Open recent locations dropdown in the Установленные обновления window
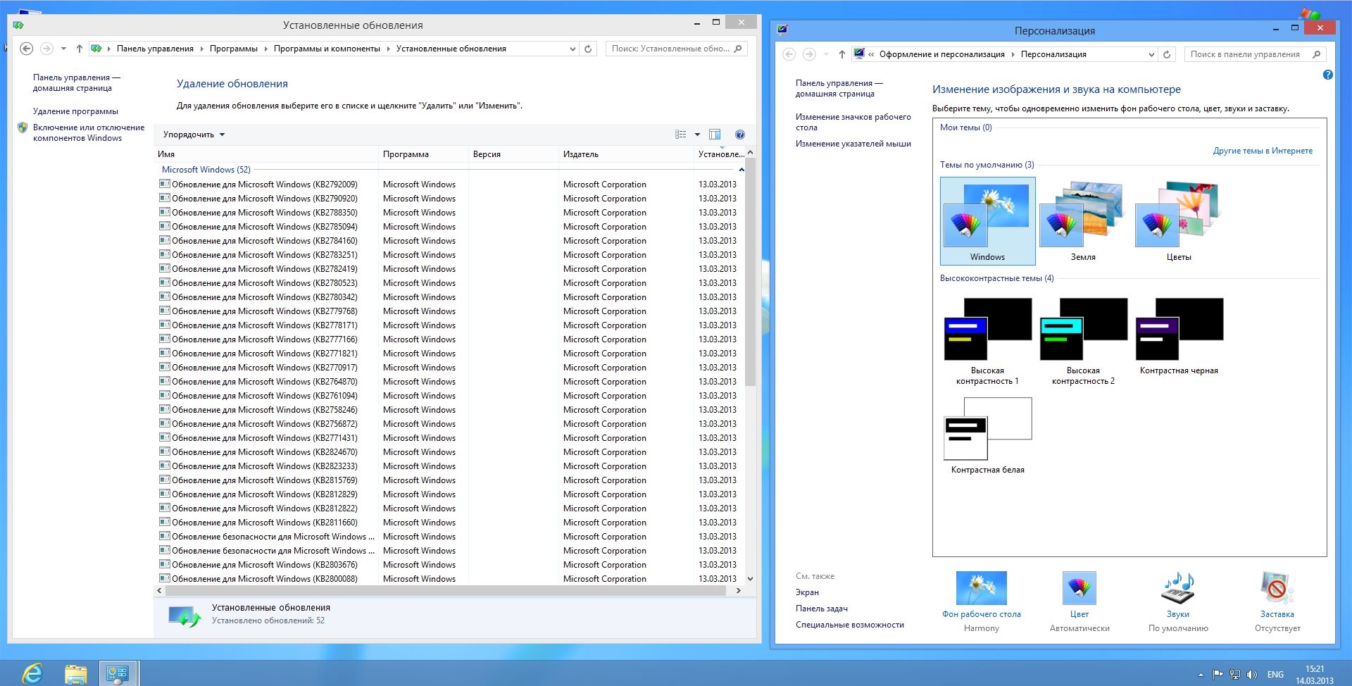 pos(63,49)
